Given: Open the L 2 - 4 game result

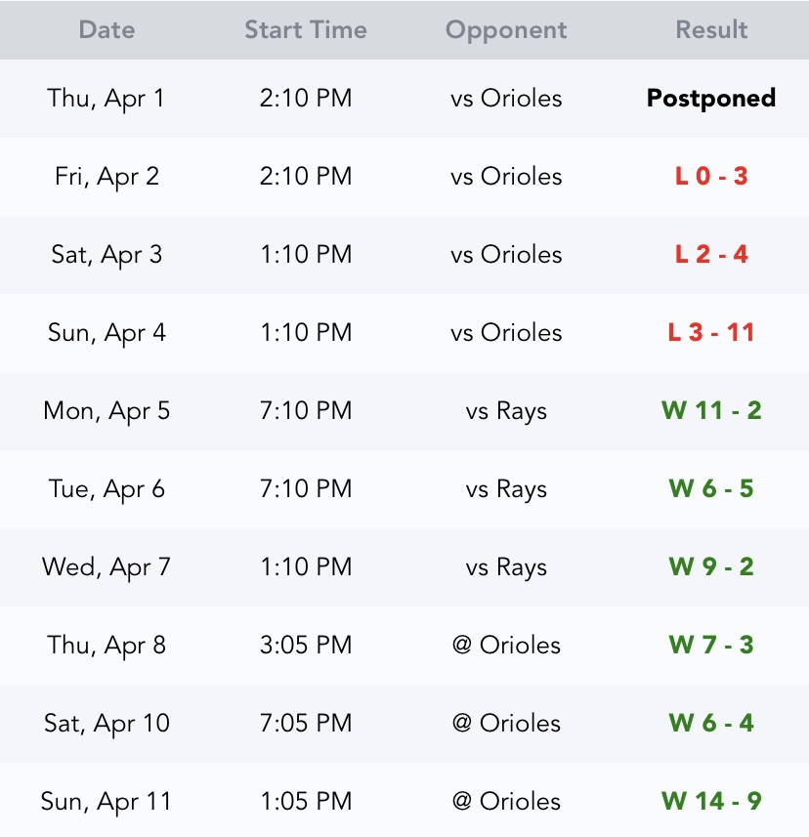Looking at the screenshot, I should (x=711, y=254).
